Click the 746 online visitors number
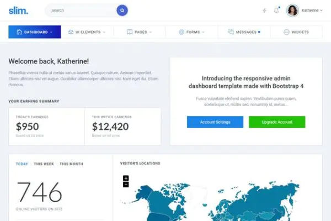 click(x=40, y=192)
